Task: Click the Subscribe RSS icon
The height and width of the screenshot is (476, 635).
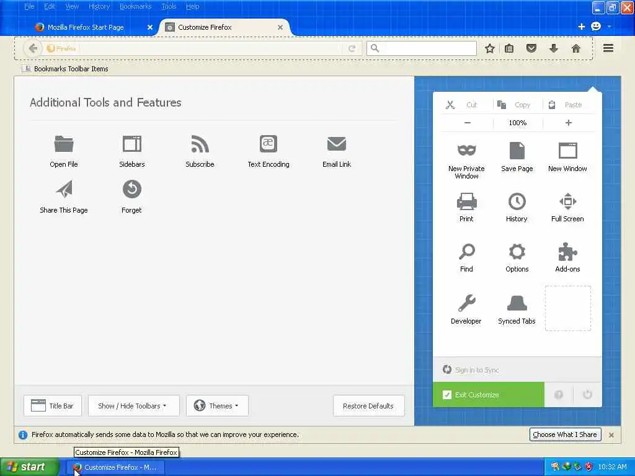Action: pyautogui.click(x=200, y=144)
